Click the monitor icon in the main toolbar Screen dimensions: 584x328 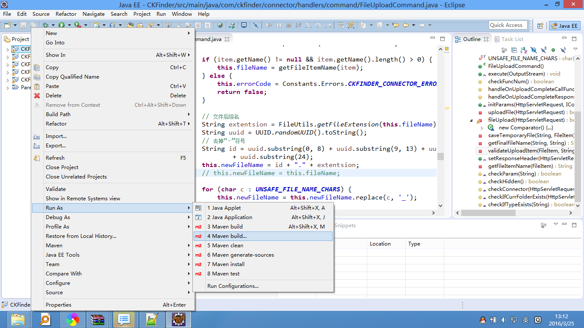pyautogui.click(x=244, y=25)
